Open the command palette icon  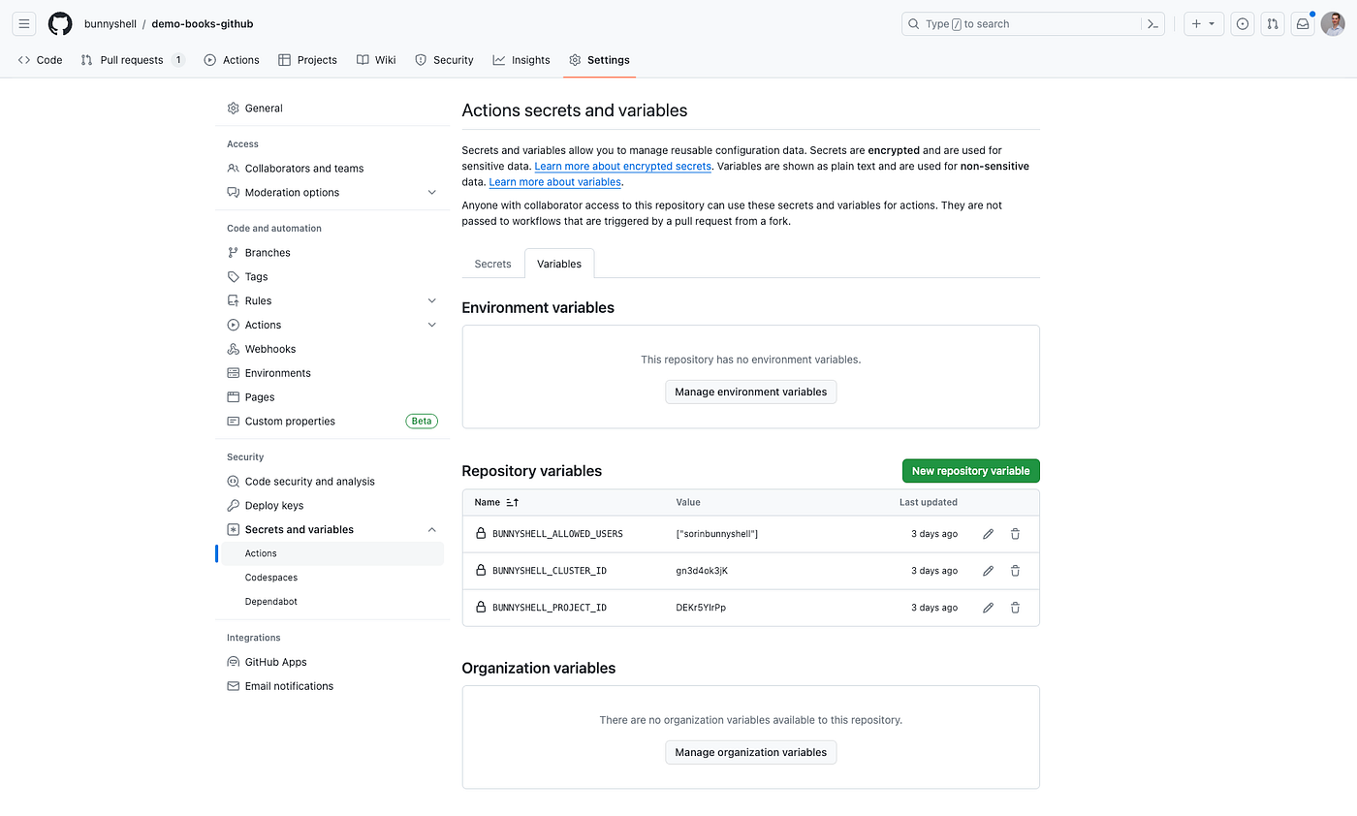(x=1152, y=24)
